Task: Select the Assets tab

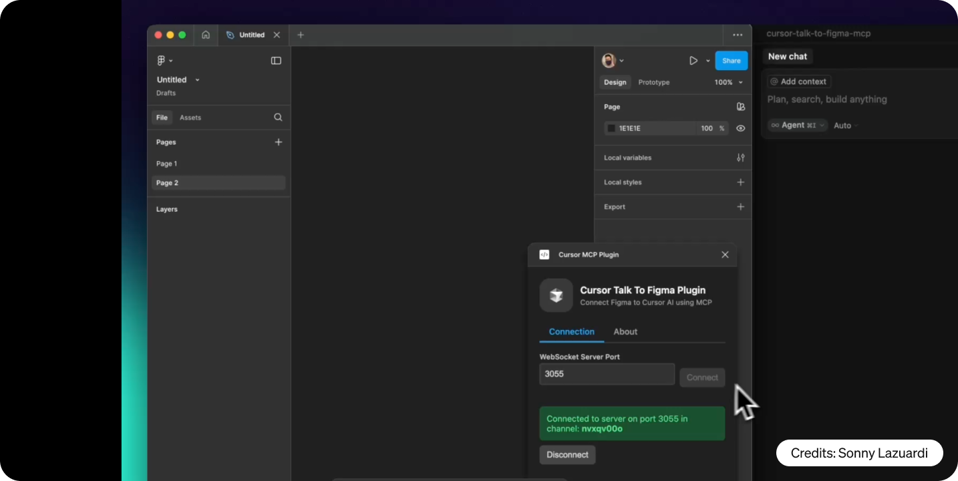Action: [190, 118]
